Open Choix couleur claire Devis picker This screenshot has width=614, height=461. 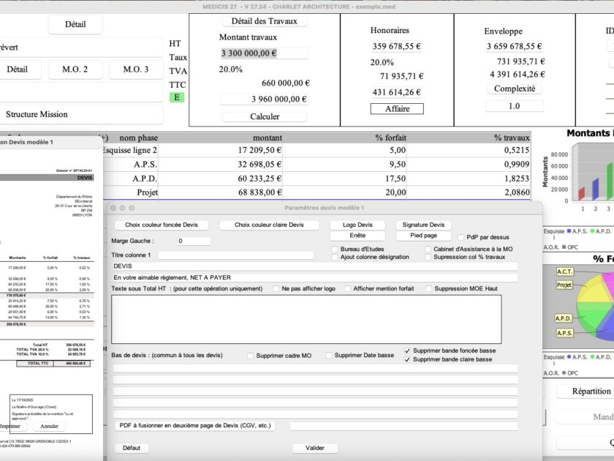click(x=269, y=225)
